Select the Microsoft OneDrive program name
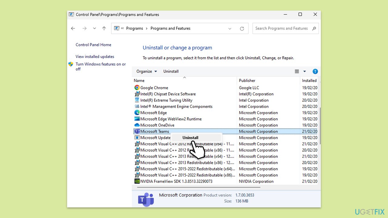388x218 pixels. 157,125
